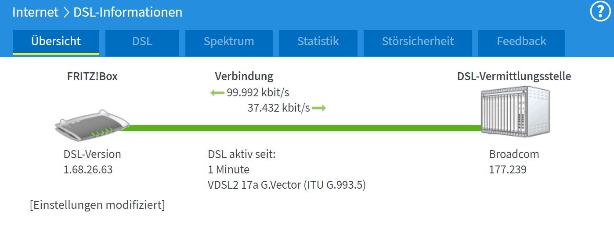Click the green downstream arrow icon
The width and height of the screenshot is (614, 236).
[x=218, y=93]
